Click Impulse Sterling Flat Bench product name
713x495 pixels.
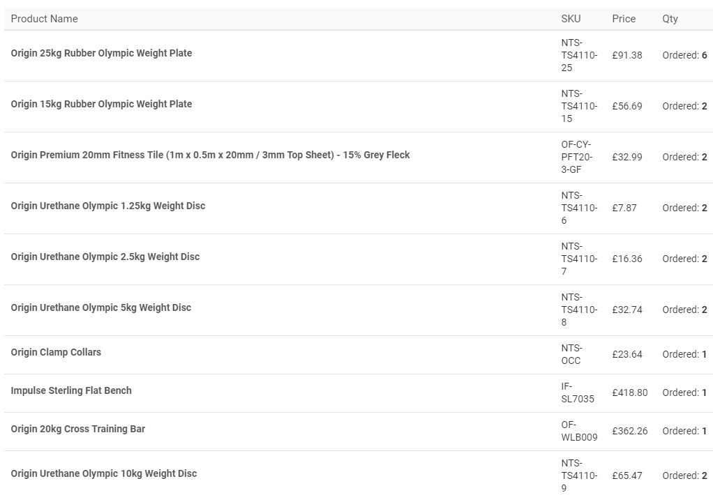(x=71, y=391)
